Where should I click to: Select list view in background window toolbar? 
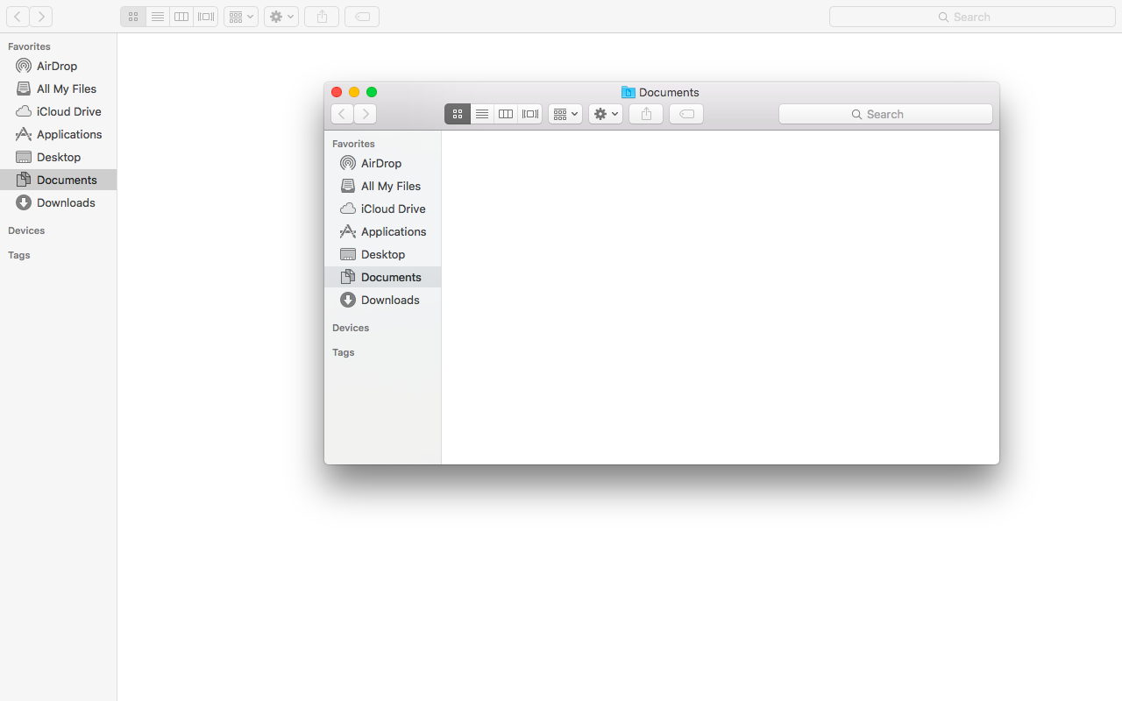pyautogui.click(x=158, y=17)
